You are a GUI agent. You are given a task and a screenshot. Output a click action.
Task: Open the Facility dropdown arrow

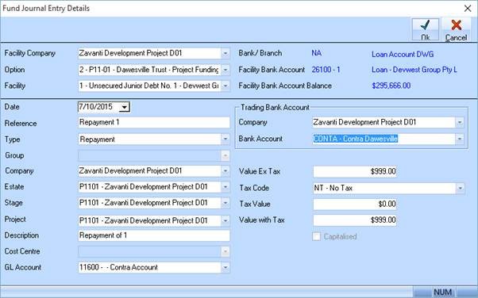[226, 86]
